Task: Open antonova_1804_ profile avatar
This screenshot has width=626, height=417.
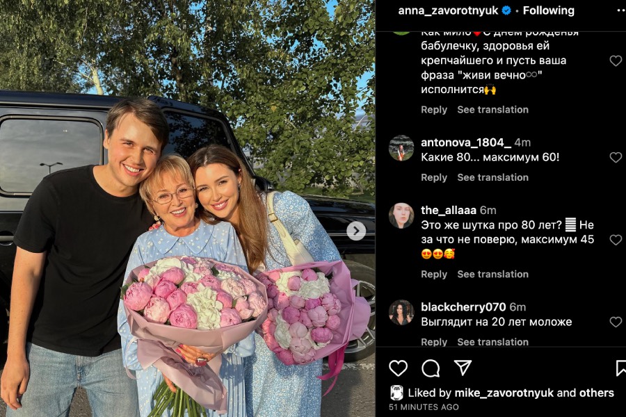Action: [401, 148]
